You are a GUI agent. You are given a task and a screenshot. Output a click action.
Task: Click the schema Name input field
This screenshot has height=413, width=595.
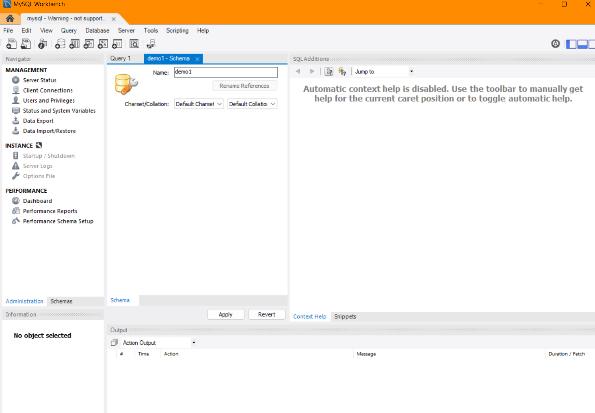(x=226, y=72)
